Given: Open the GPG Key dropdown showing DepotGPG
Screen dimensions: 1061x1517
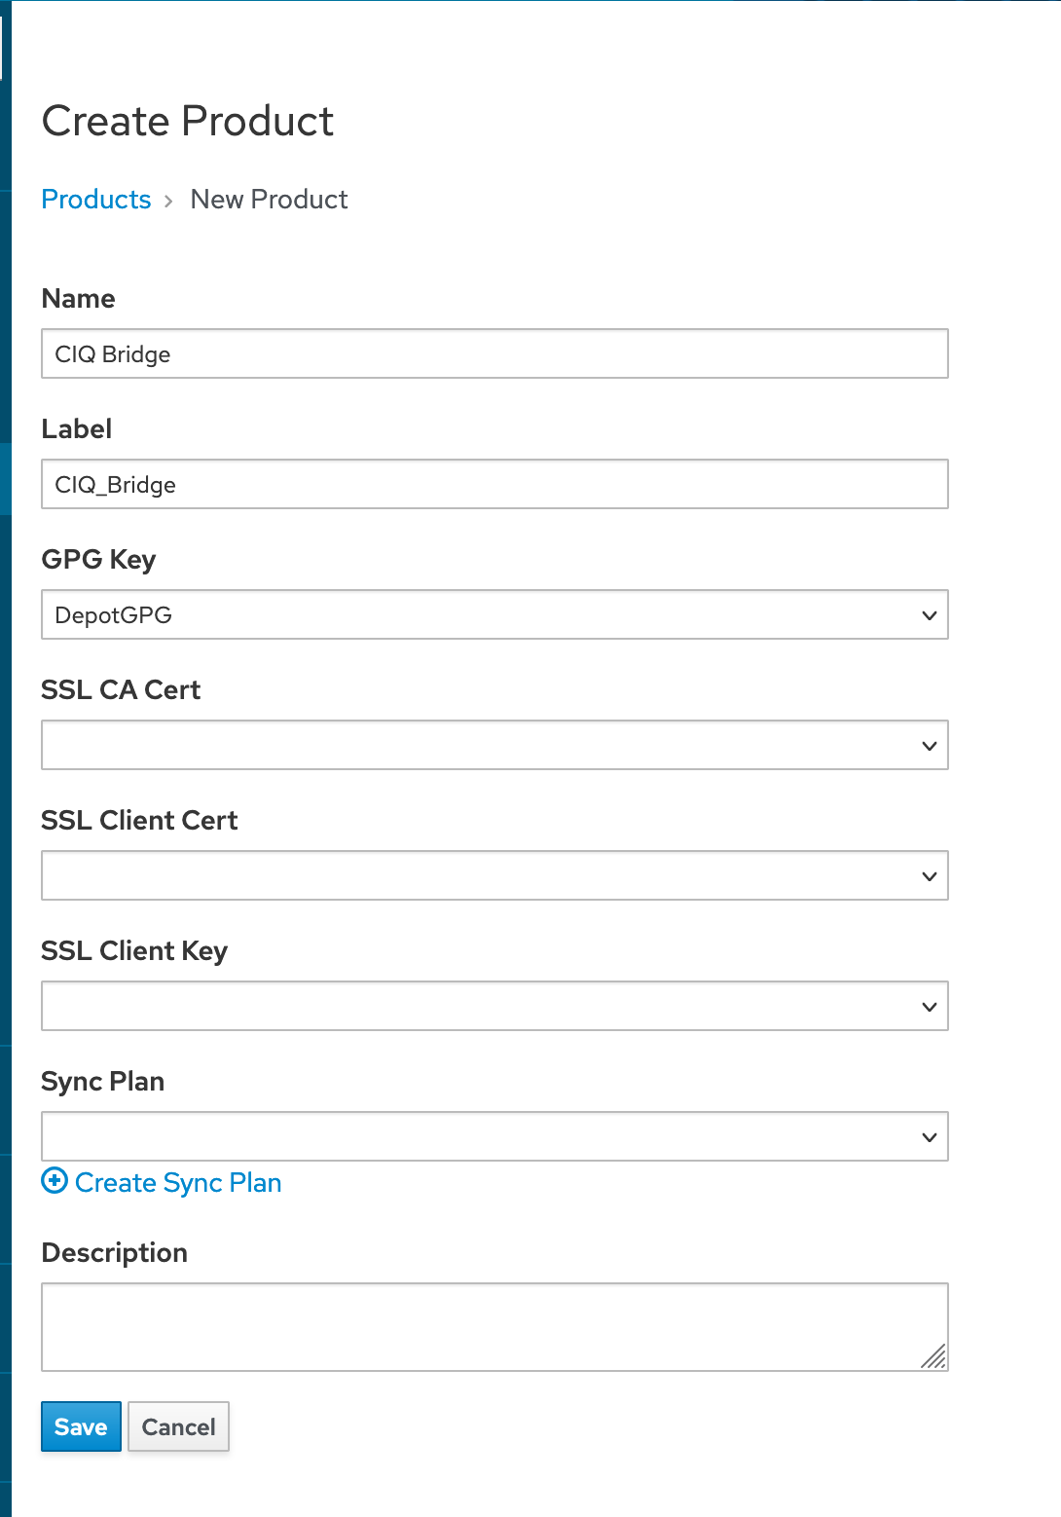Looking at the screenshot, I should tap(494, 614).
